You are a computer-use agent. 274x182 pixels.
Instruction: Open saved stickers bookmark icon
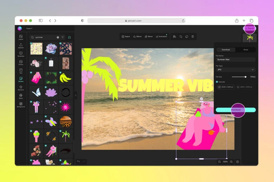click(x=69, y=37)
